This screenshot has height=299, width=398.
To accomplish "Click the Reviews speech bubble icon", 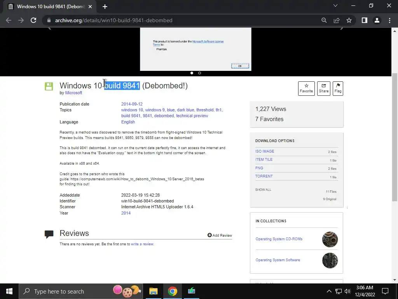I will (x=49, y=234).
